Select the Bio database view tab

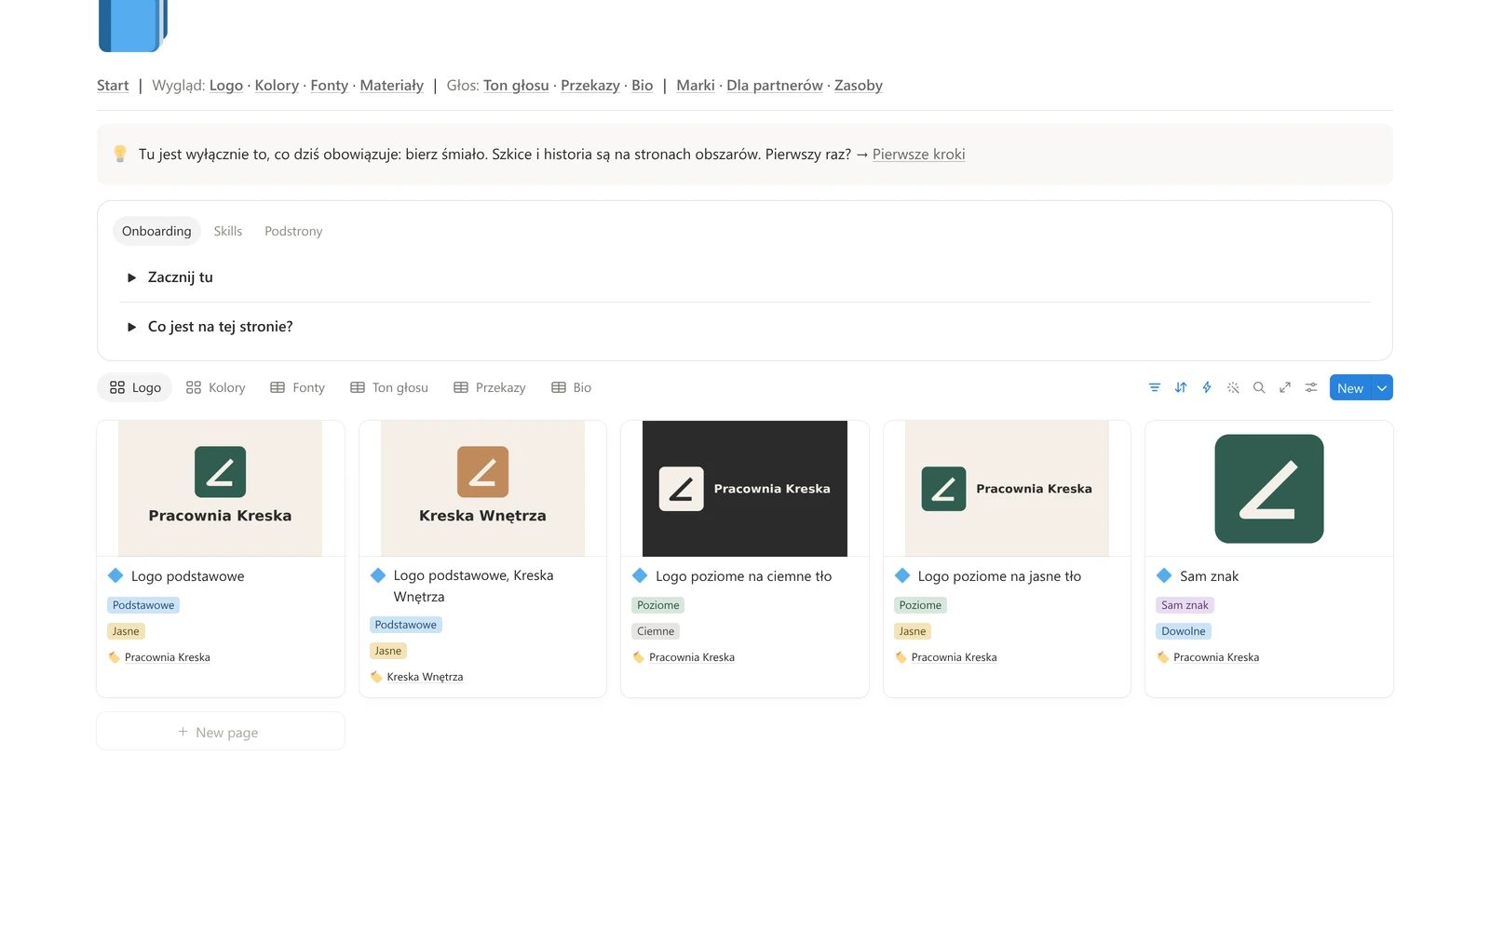pos(572,387)
